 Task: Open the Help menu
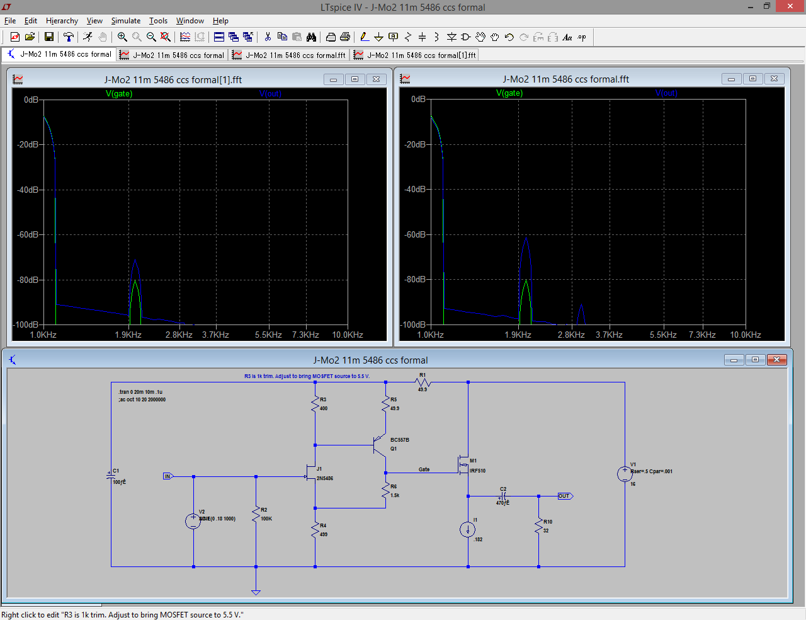tap(220, 21)
